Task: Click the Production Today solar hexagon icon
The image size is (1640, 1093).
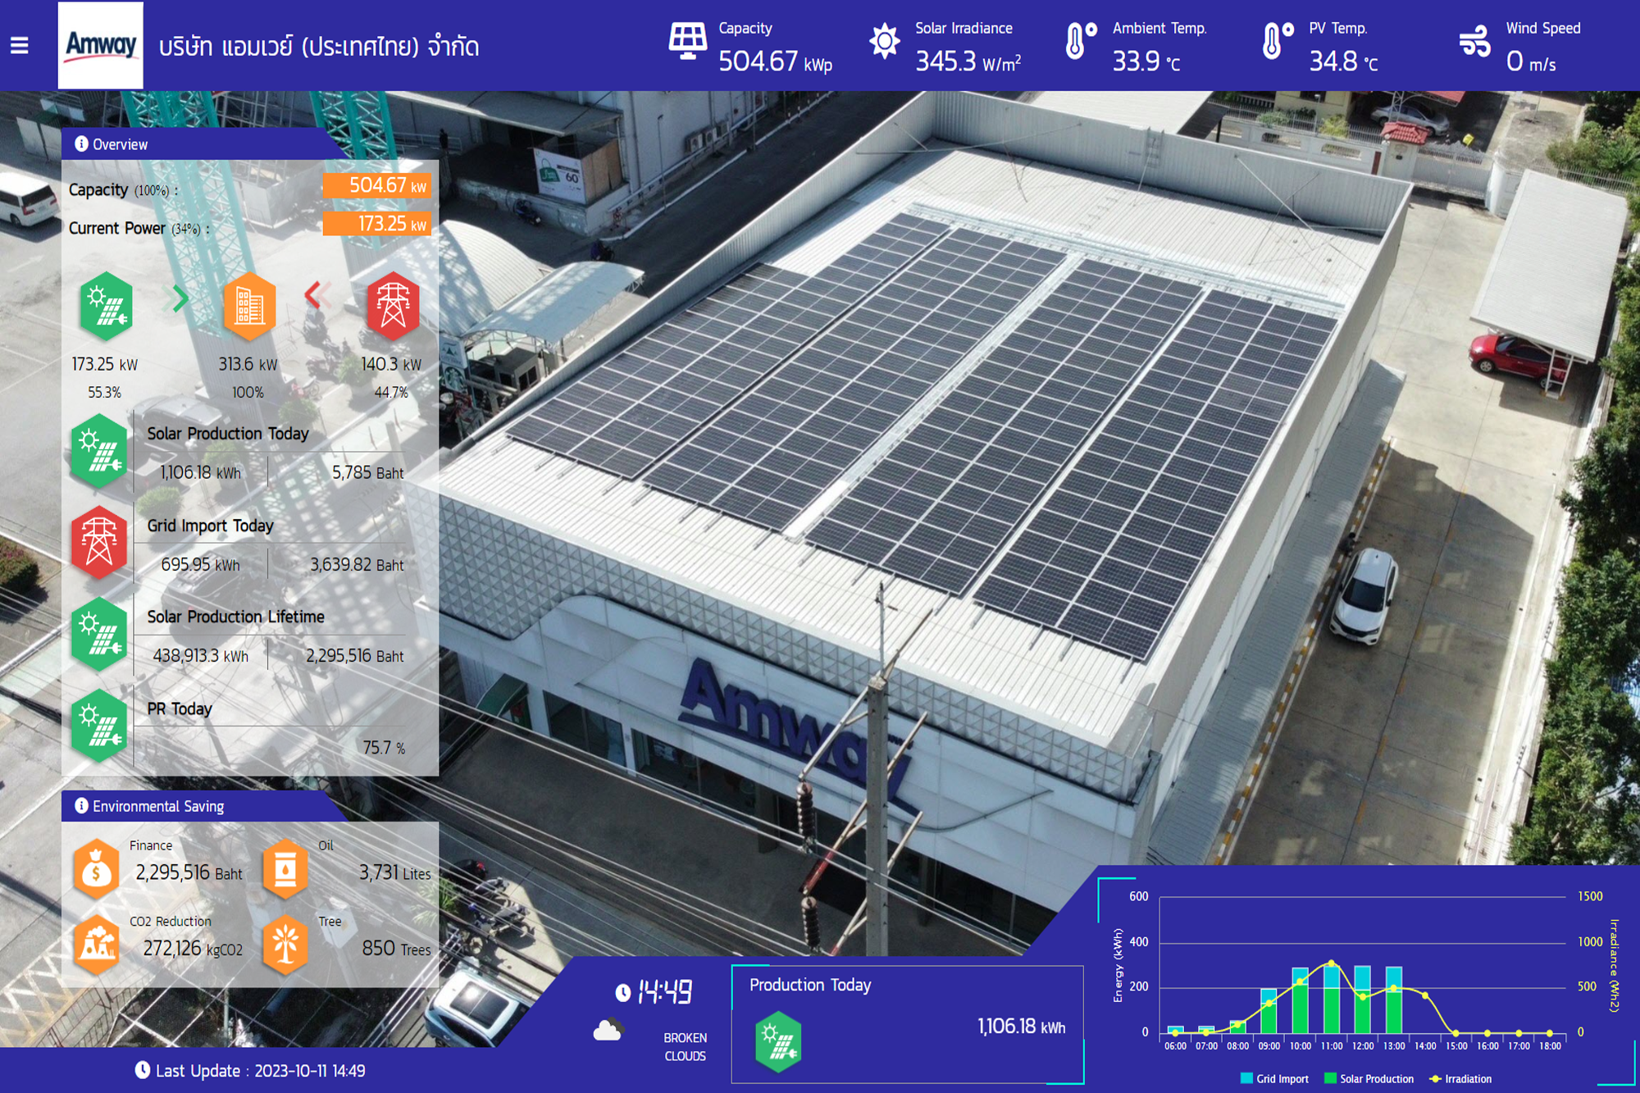Action: 778,1042
